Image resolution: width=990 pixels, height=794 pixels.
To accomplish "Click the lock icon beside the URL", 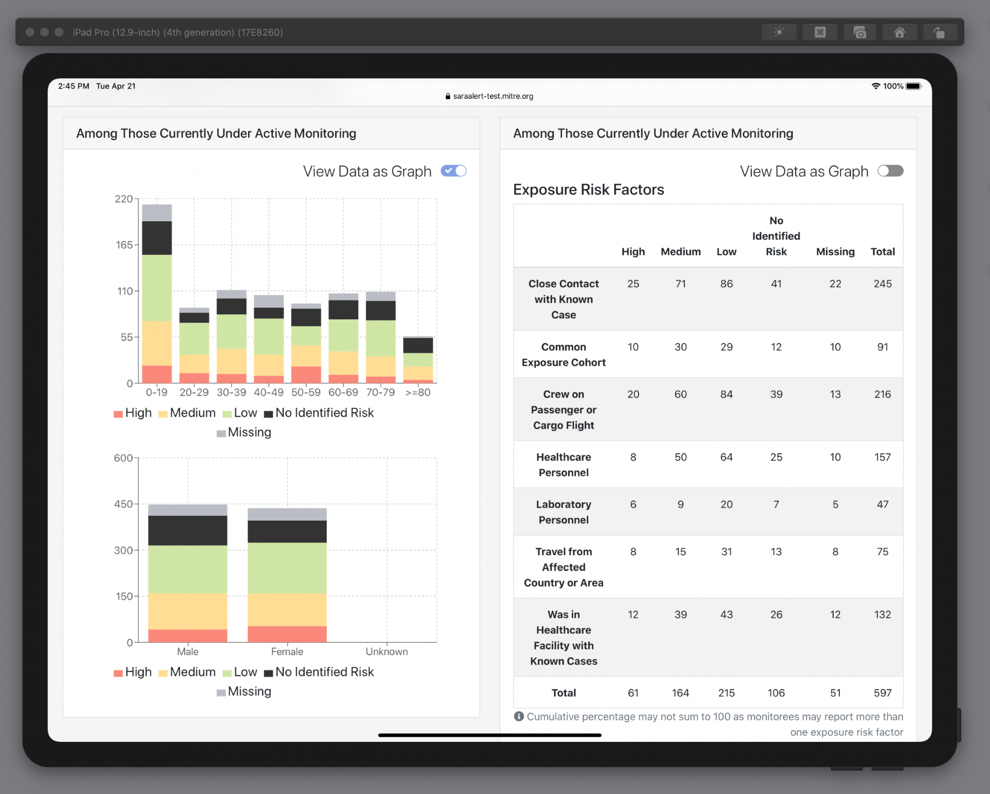I will pos(448,96).
